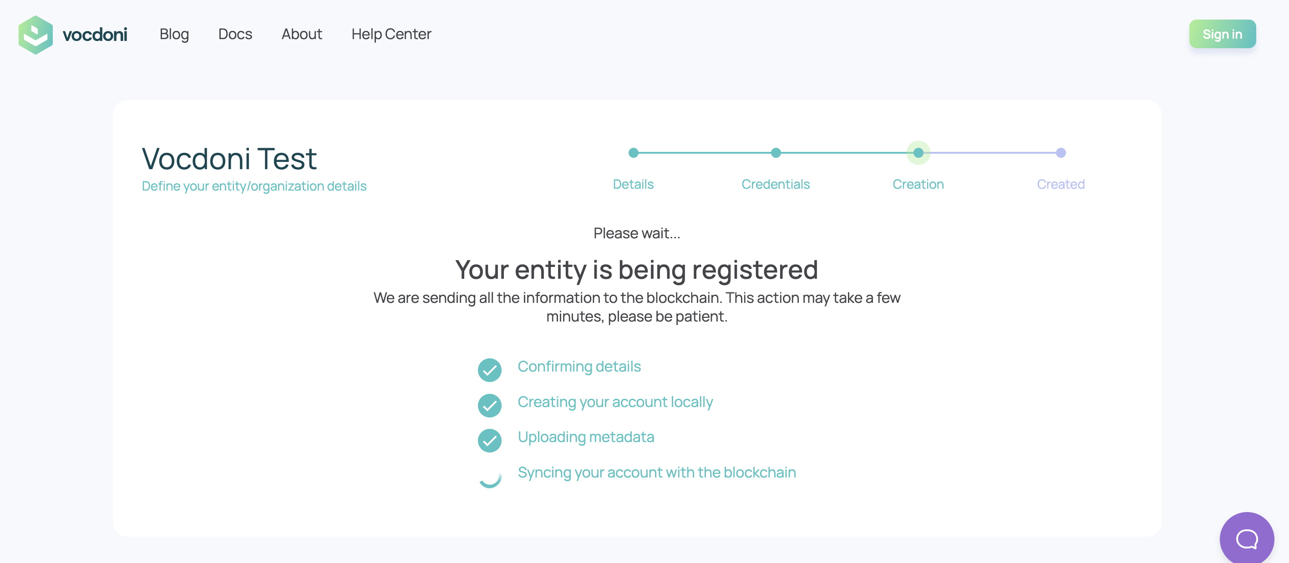Click the Details step dot
This screenshot has height=563, width=1289.
633,153
